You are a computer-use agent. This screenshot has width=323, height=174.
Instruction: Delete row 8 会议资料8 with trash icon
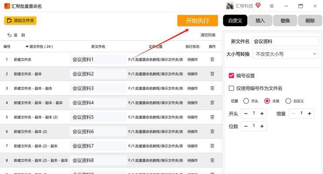point(212,160)
